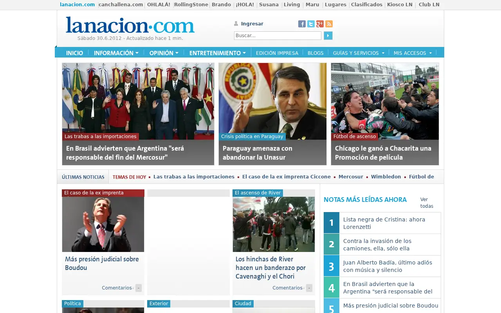The image size is (501, 313).
Task: Open the Exterior section label
Action: (x=159, y=304)
